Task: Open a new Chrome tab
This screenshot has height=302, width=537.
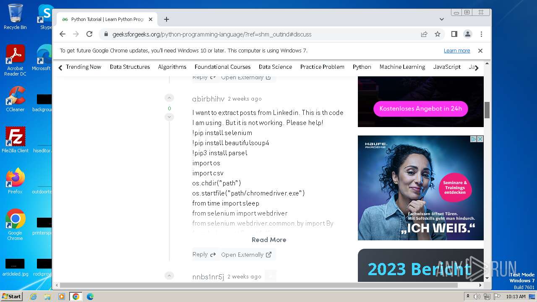Action: (167, 19)
